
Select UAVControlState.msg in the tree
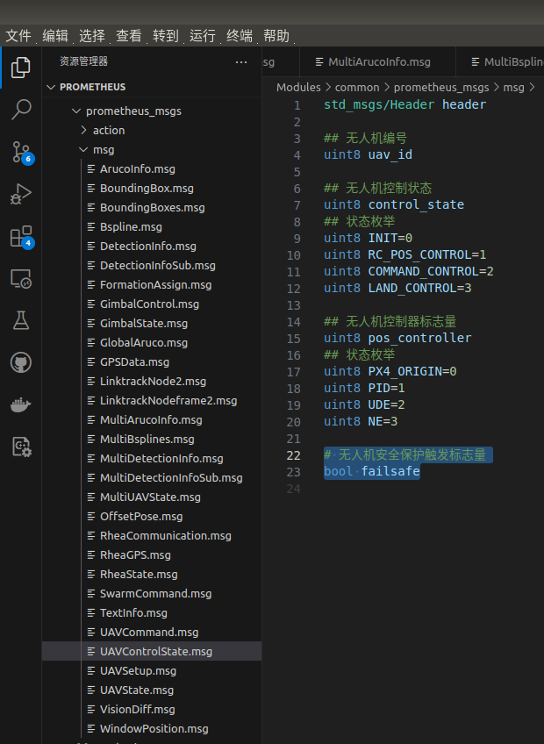152,652
